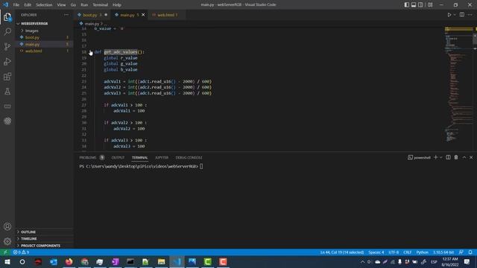Viewport: 477px width, 268px height.
Task: Open terminal launch profile dropdown
Action: pyautogui.click(x=440, y=157)
